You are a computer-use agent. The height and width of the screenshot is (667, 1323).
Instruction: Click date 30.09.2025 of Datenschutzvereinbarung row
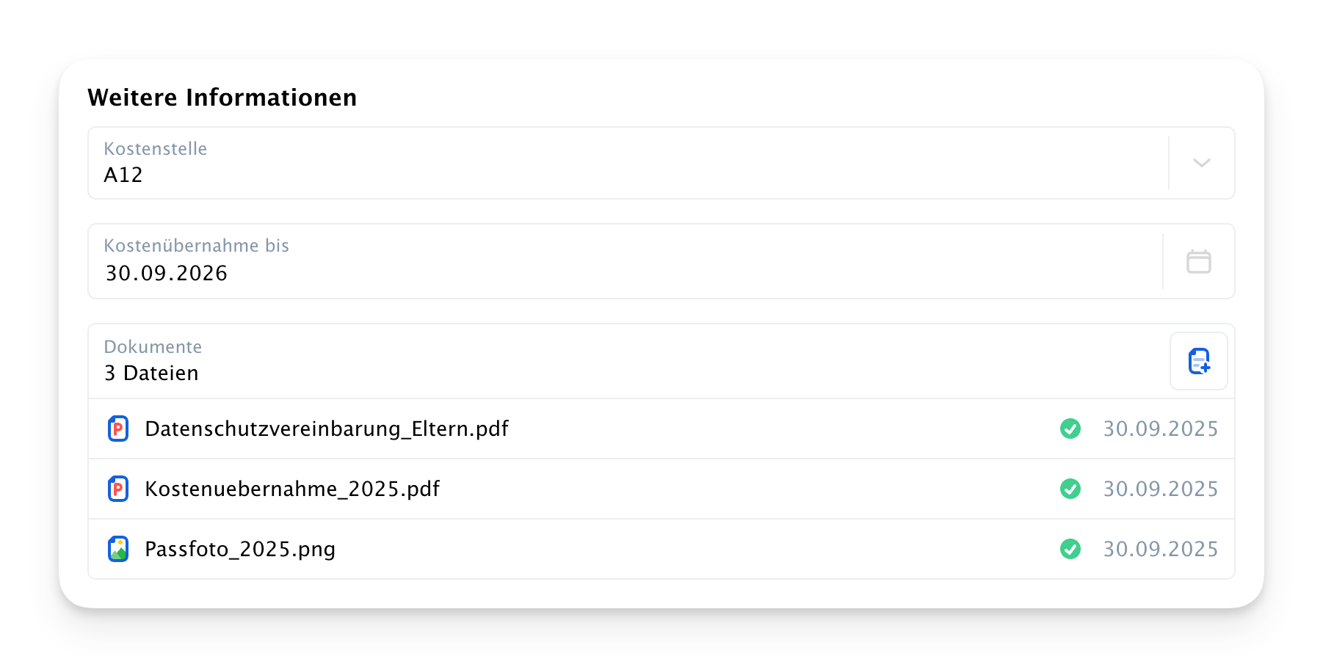click(x=1161, y=429)
